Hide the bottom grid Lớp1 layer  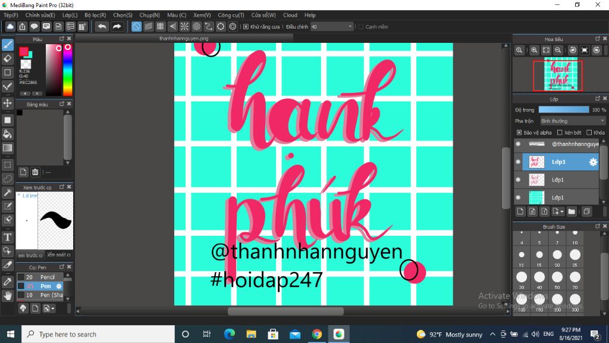[x=518, y=198]
